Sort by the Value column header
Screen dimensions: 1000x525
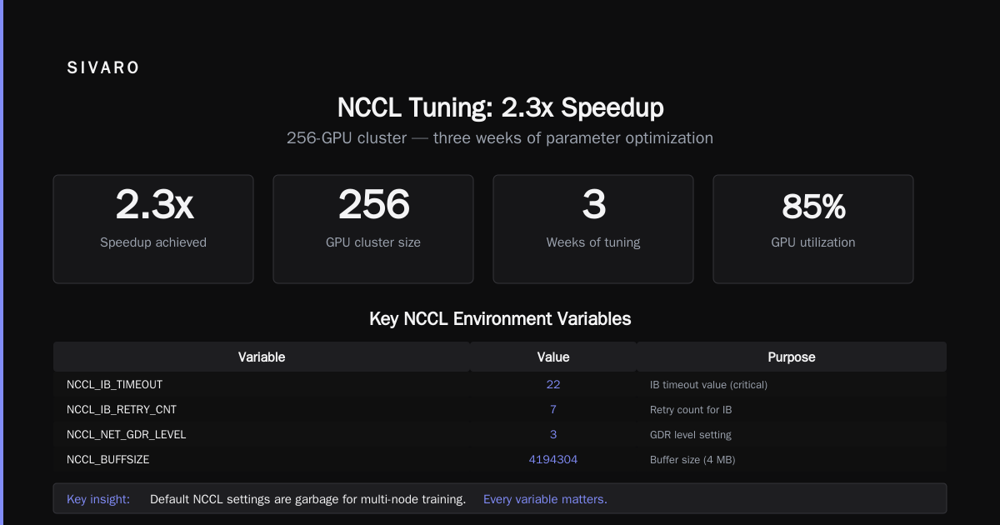point(553,357)
